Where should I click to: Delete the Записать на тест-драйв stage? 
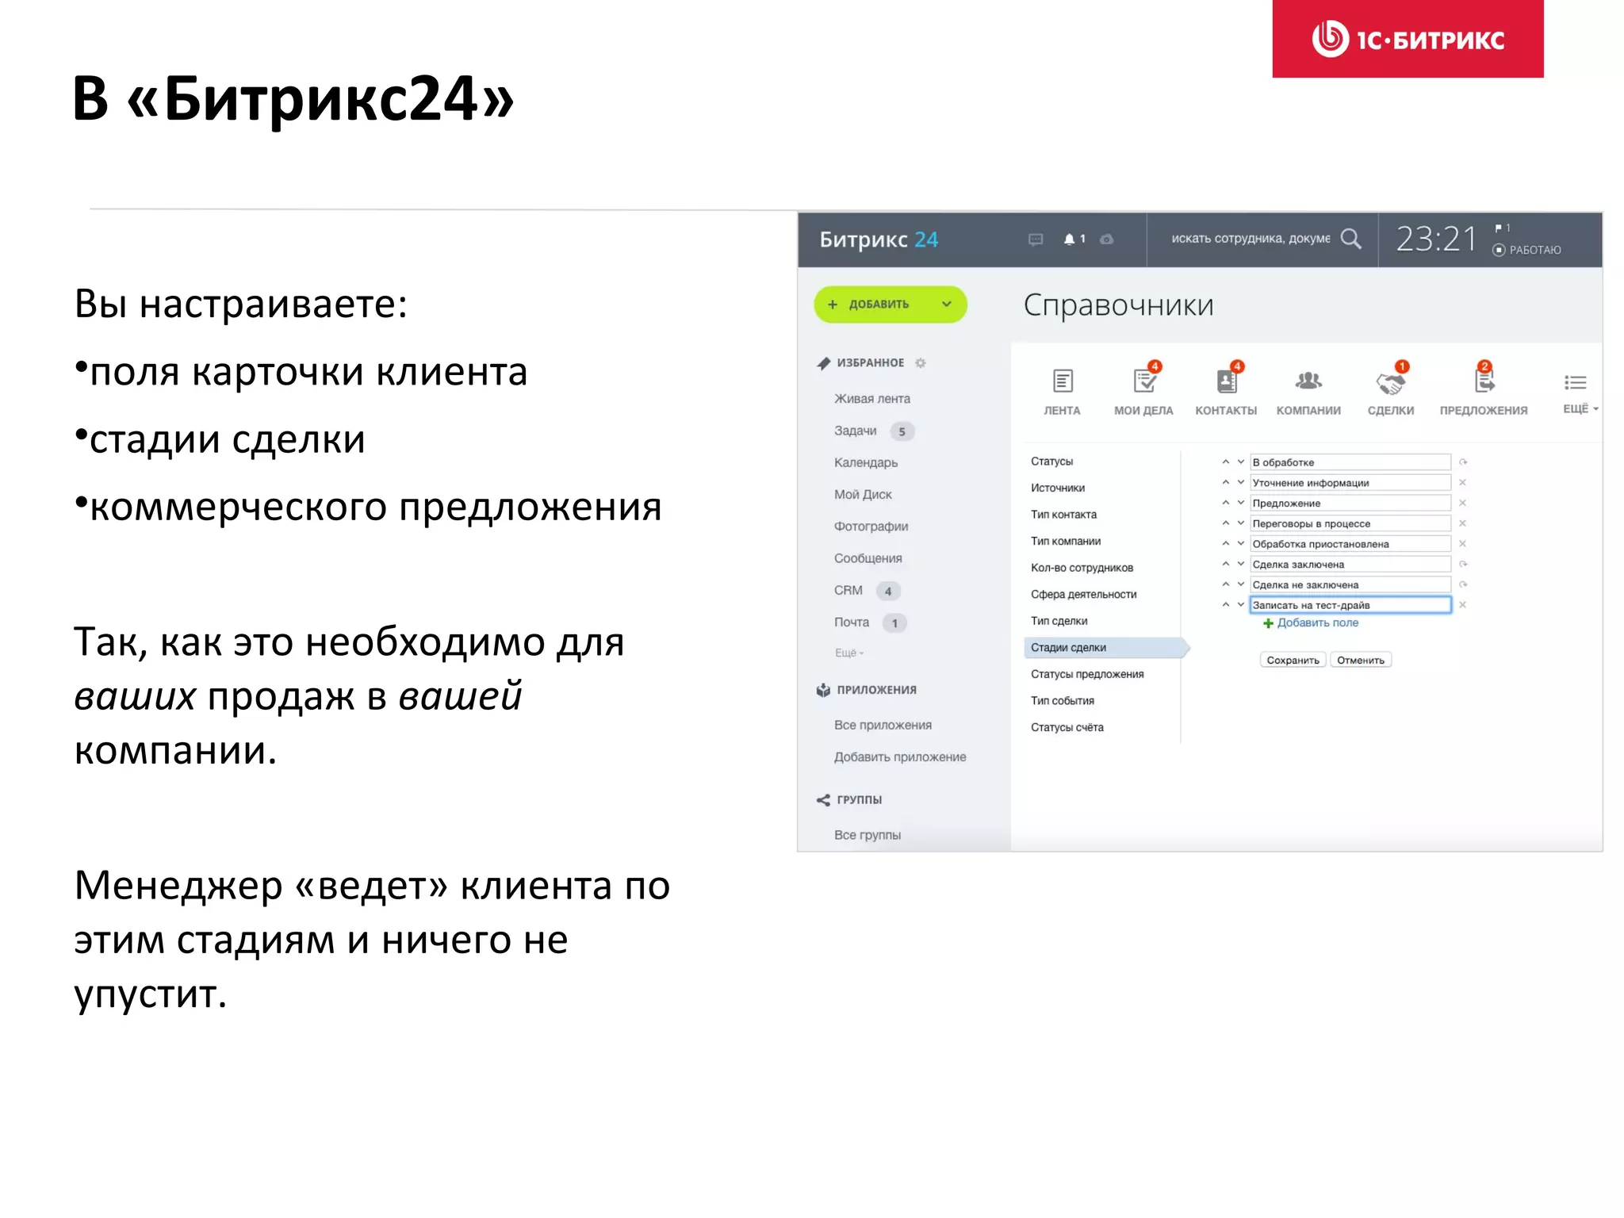pos(1463,605)
